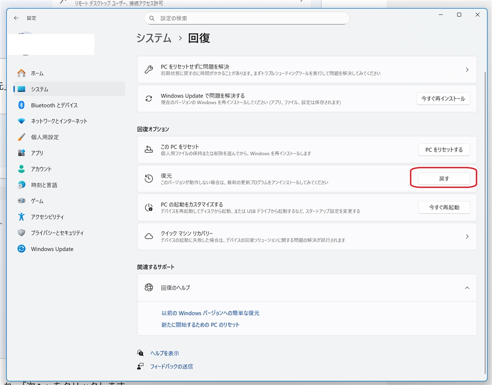Expand PC をリセットせずに問題を解決 chevron
Viewport: 492px width, 385px height.
(467, 70)
